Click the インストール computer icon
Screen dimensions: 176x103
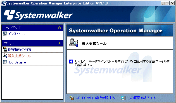(x=5, y=34)
